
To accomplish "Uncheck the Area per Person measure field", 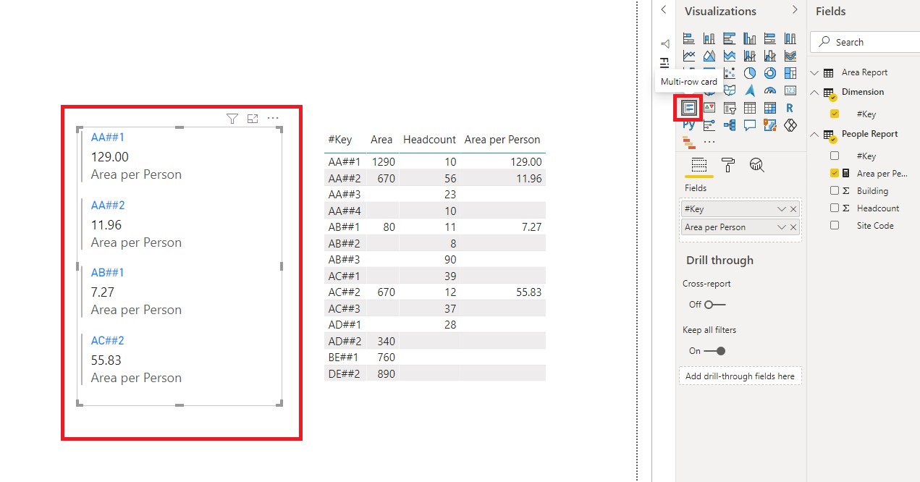I will [835, 173].
